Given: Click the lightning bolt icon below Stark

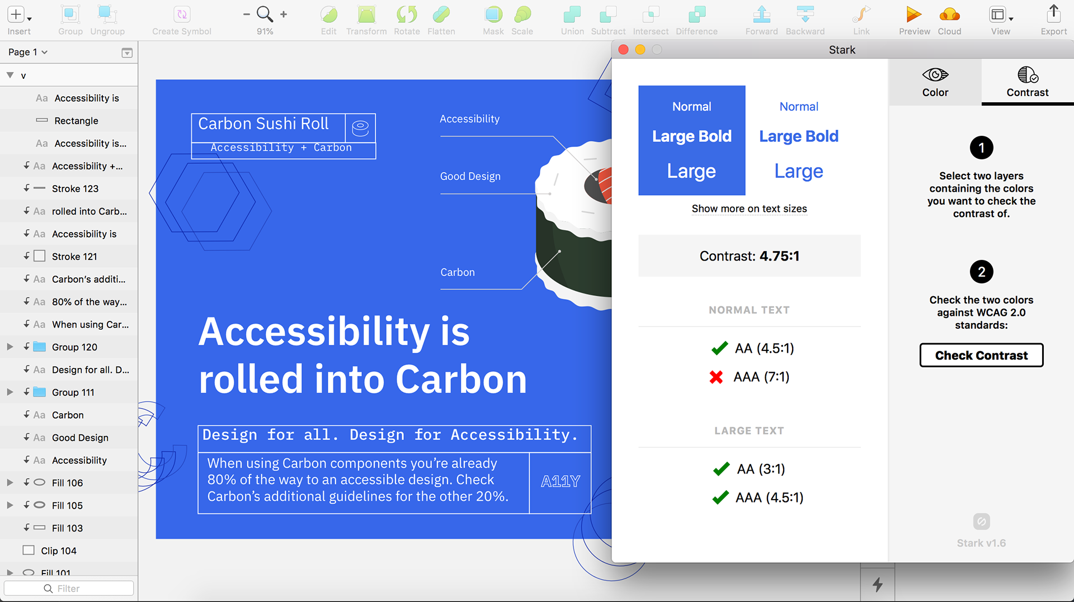Looking at the screenshot, I should click(878, 585).
